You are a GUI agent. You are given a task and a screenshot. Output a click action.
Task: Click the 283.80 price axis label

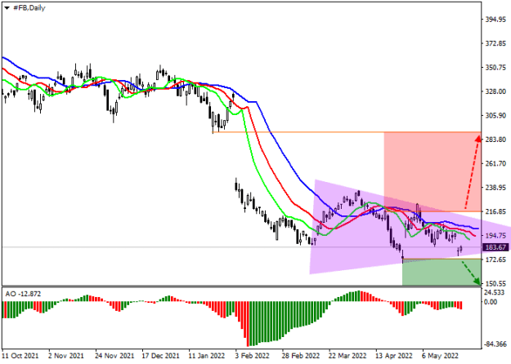tap(495, 140)
